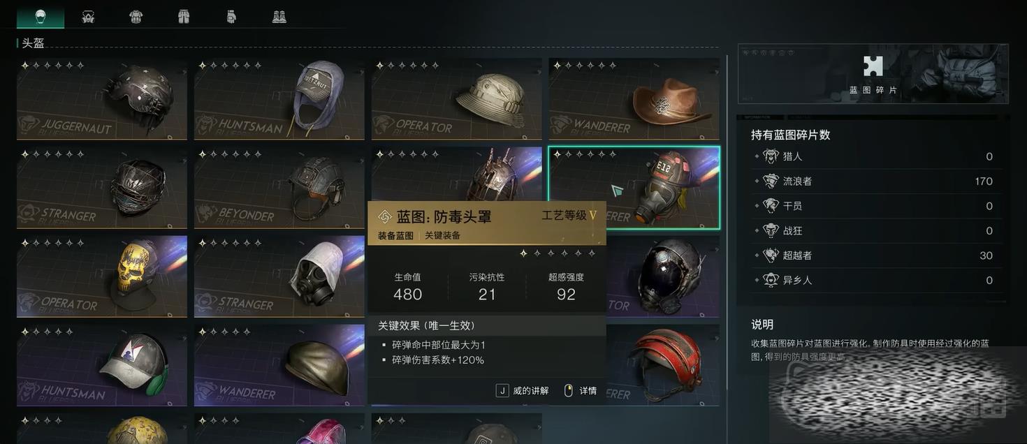Screen dimensions: 1027x444
Task: Click the 详情 mouse button hint
Action: tap(581, 391)
